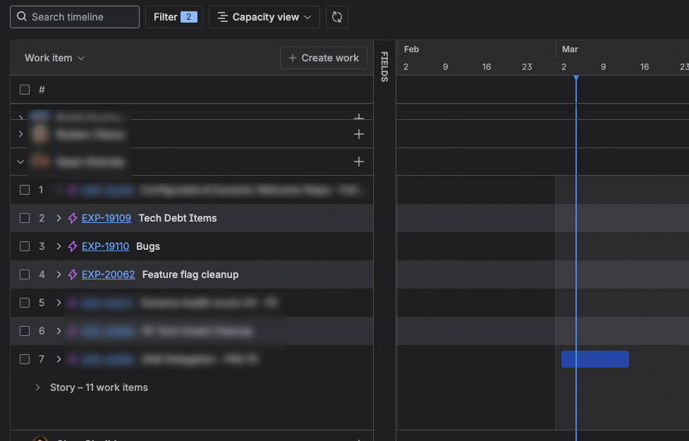Follow the EXP-20062 link
Screen dimensions: 689x441
pyautogui.click(x=108, y=274)
